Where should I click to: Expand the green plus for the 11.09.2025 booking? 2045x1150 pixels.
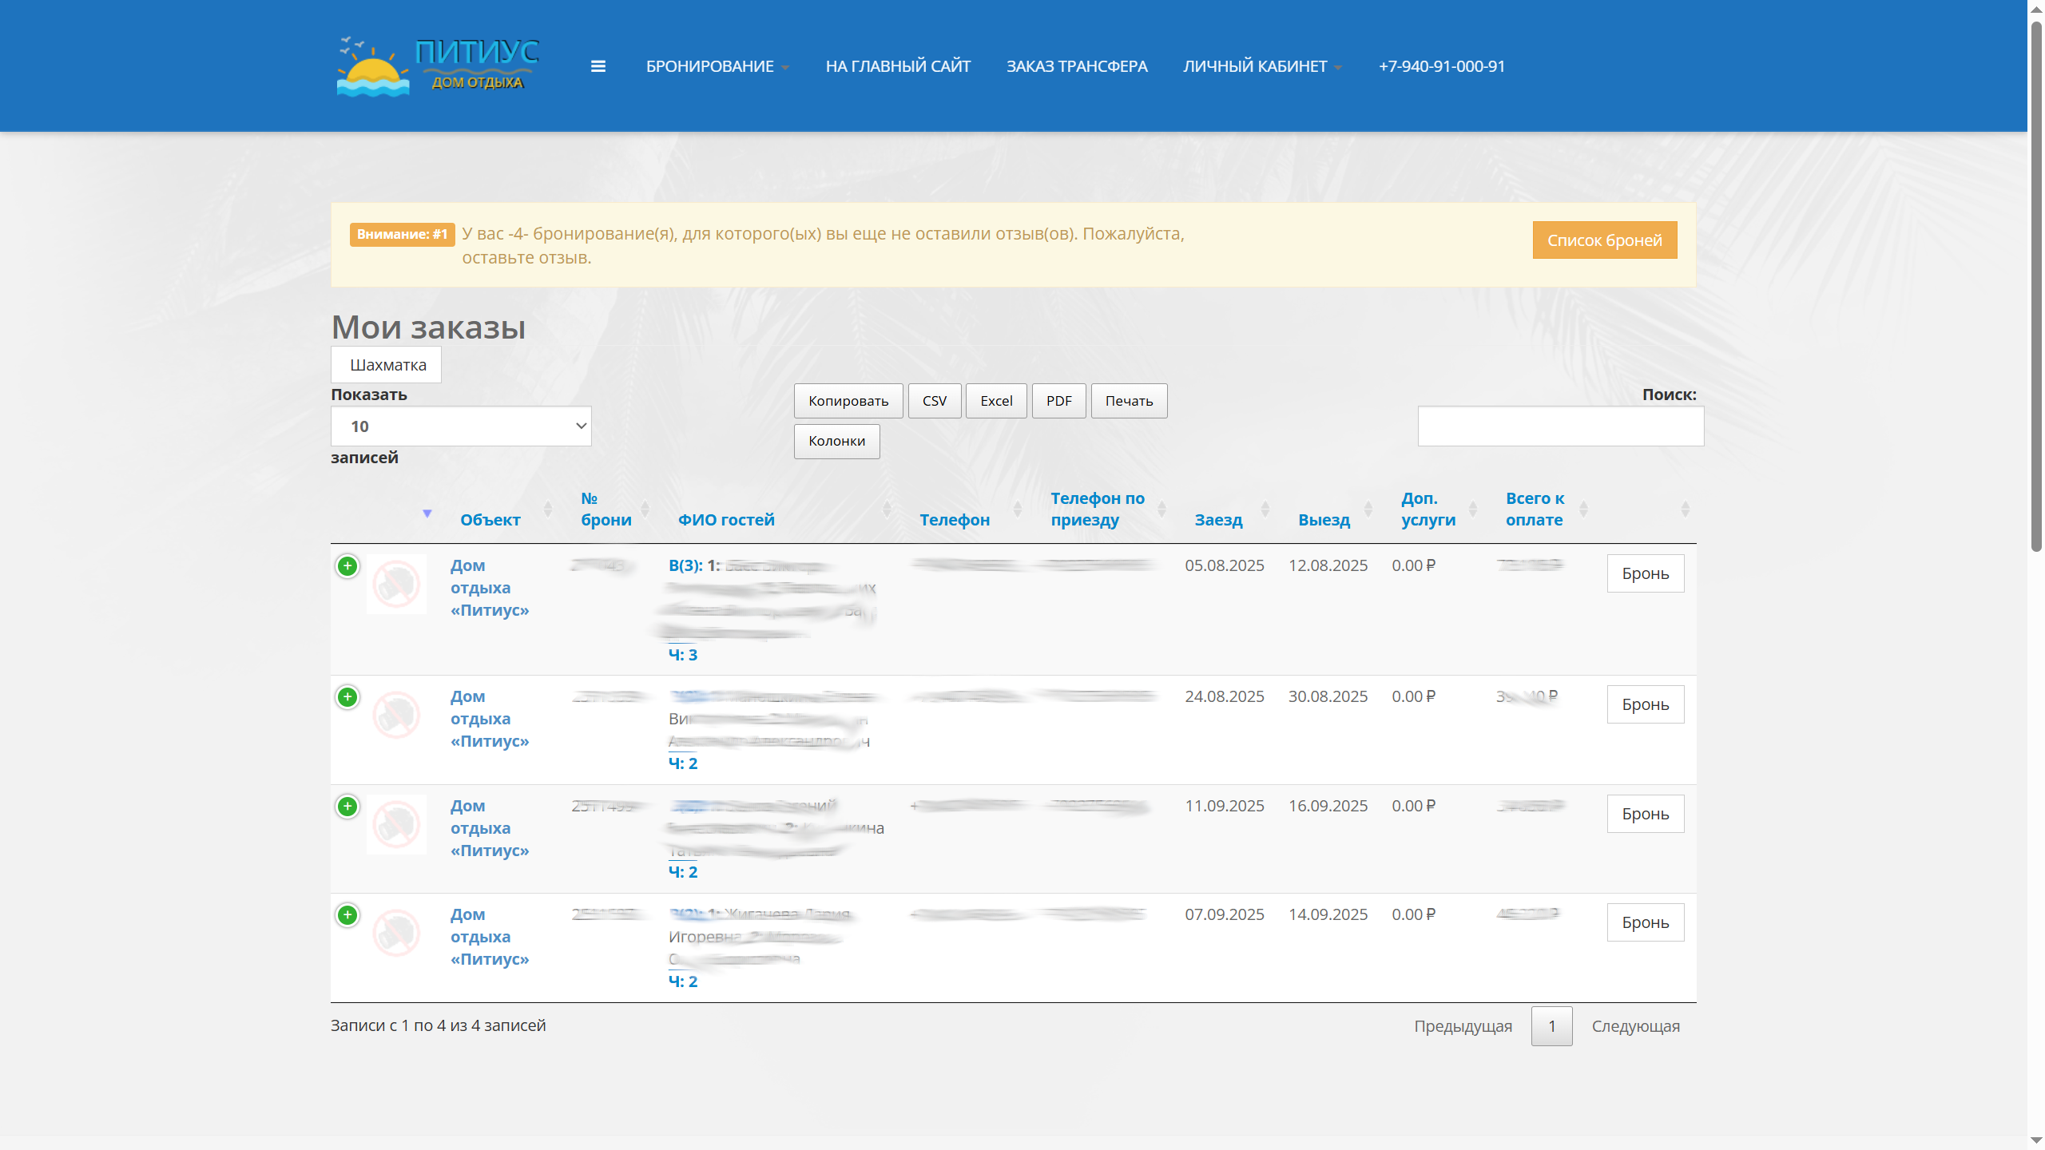click(347, 807)
